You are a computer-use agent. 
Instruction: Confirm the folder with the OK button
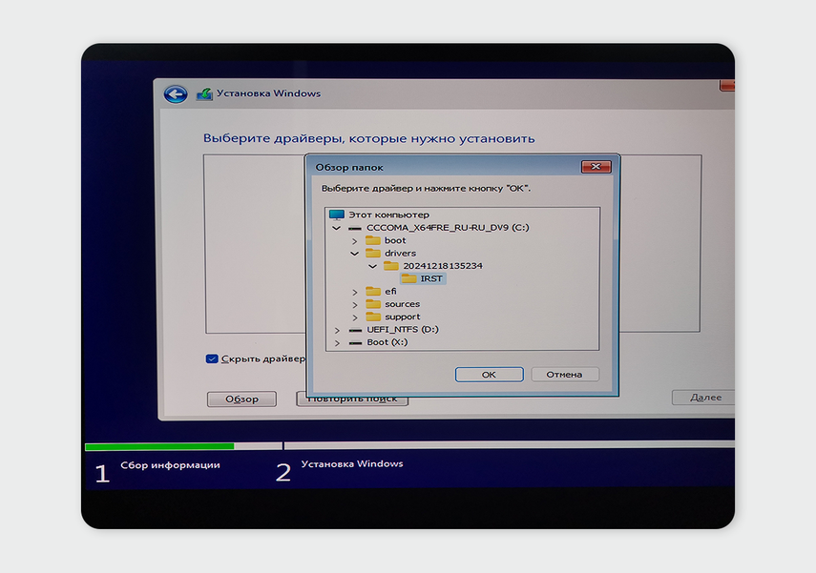point(490,375)
